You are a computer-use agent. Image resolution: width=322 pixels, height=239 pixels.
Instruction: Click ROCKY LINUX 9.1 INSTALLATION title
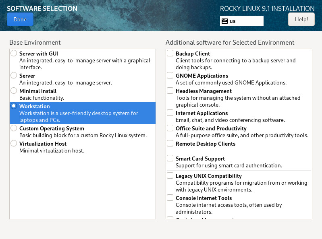(x=267, y=8)
